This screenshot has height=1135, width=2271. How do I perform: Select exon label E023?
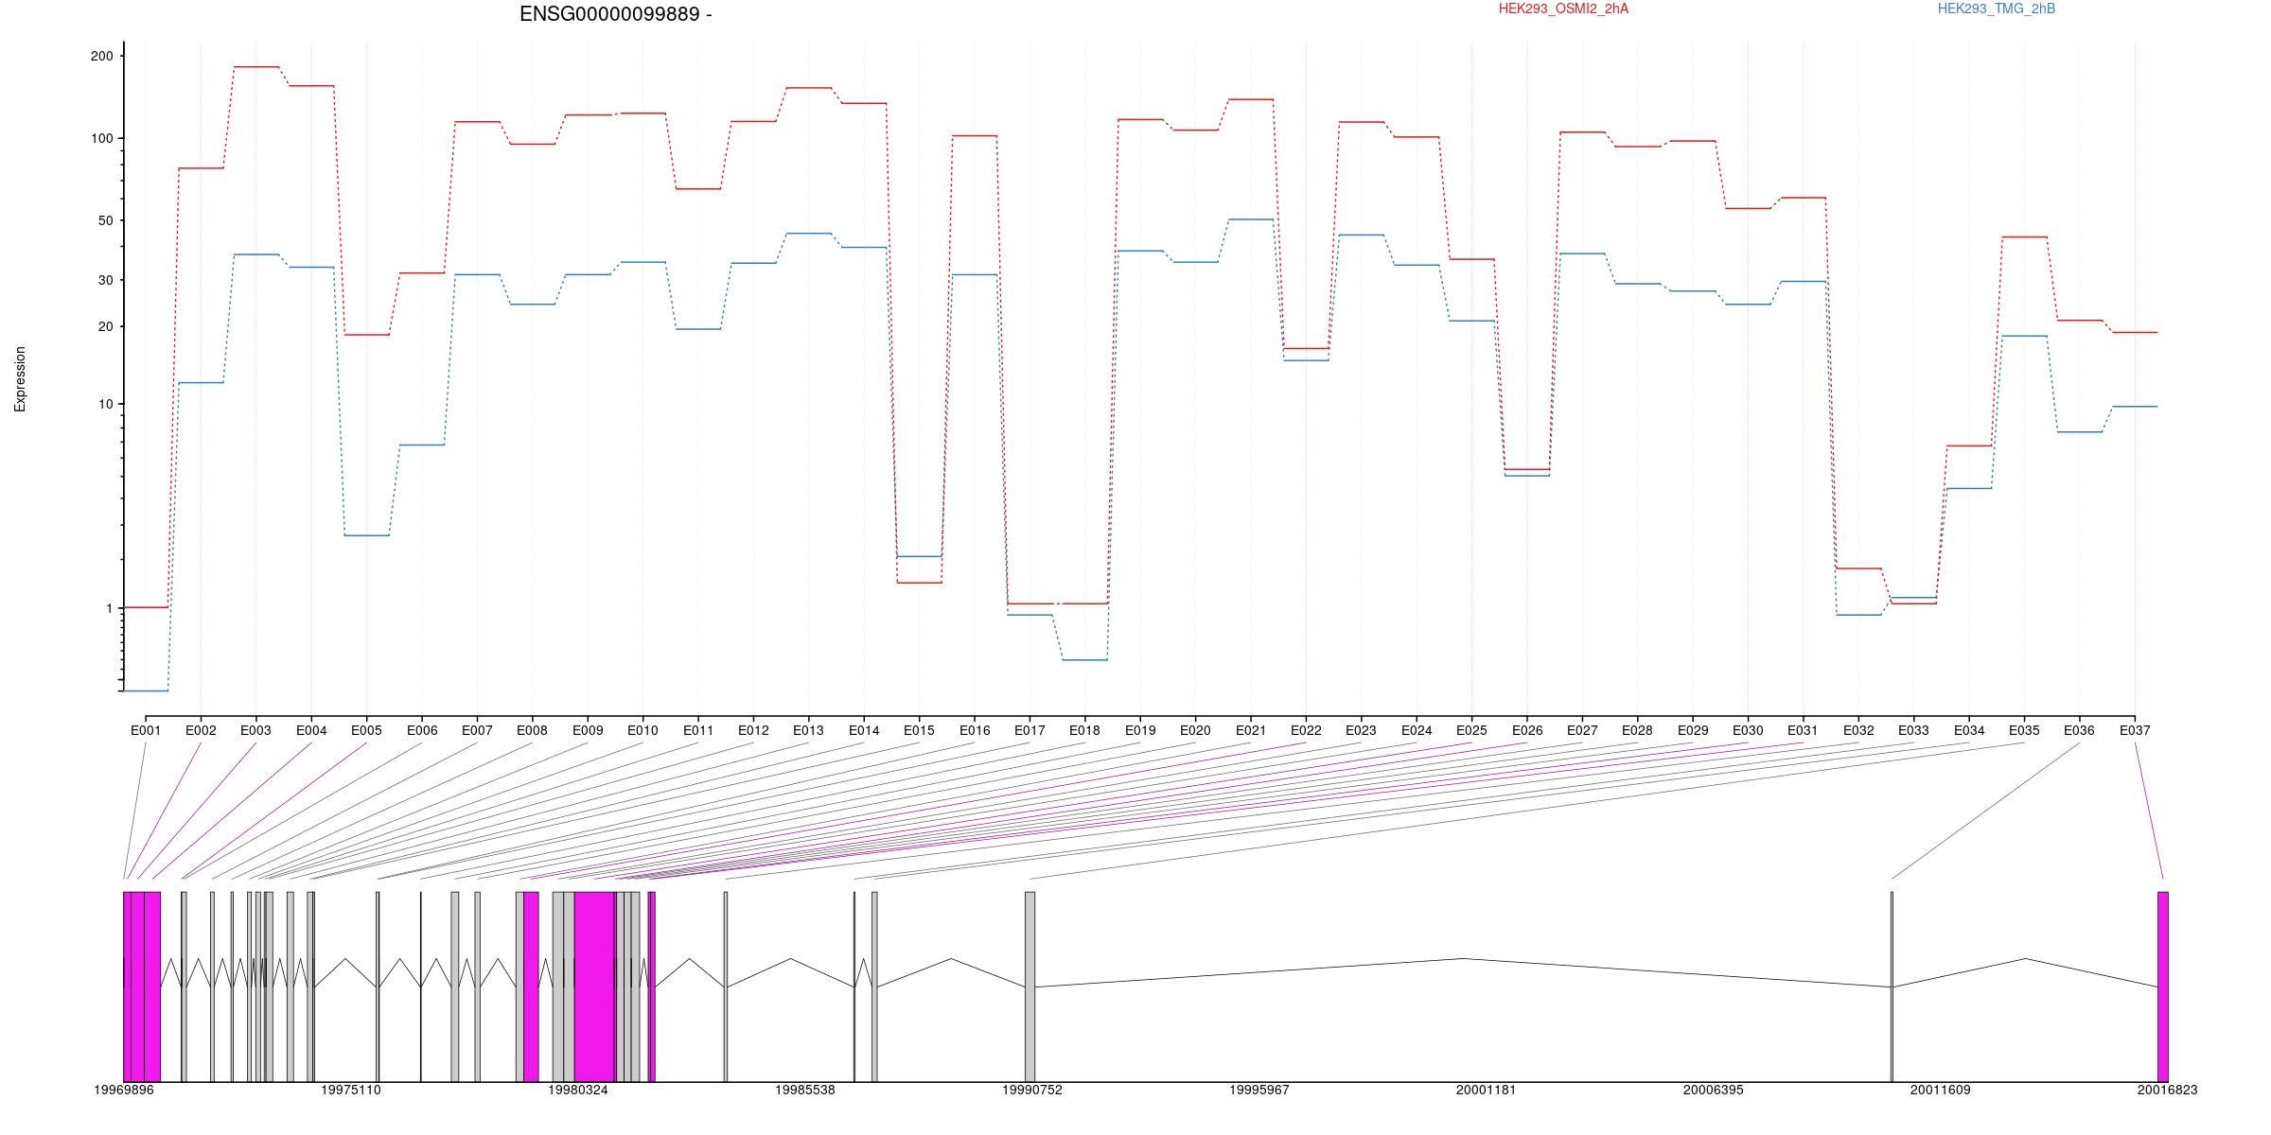1361,731
